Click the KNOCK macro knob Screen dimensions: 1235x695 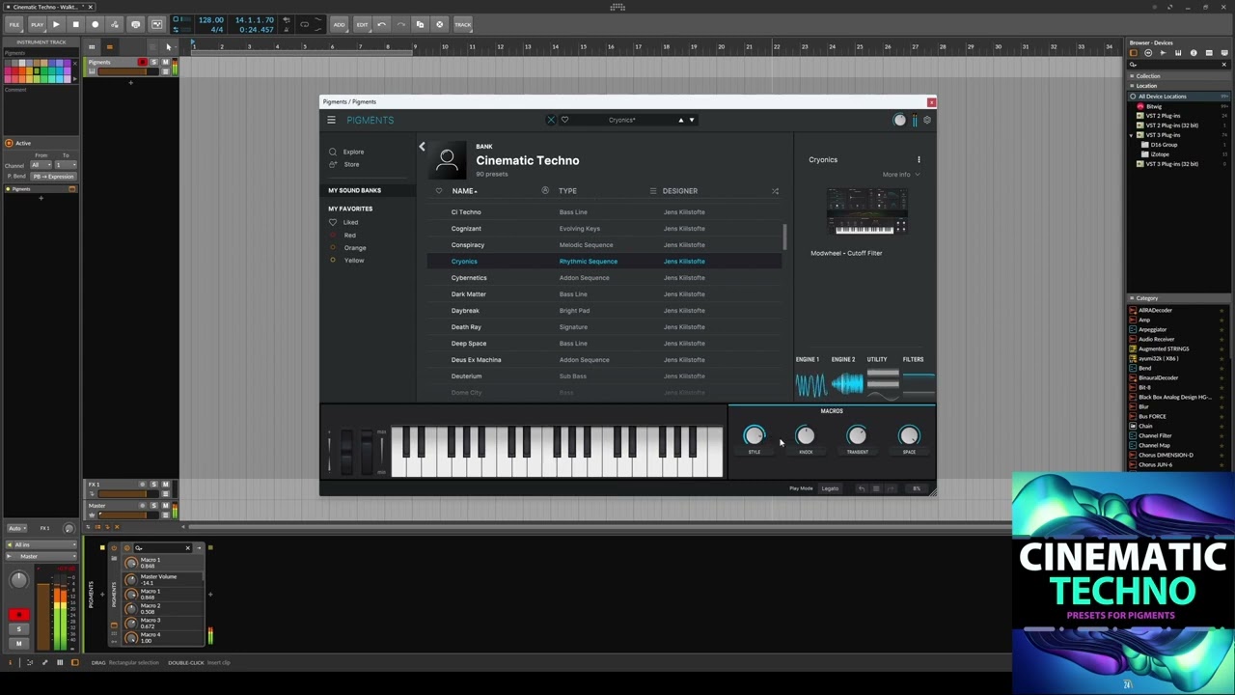[x=806, y=436]
